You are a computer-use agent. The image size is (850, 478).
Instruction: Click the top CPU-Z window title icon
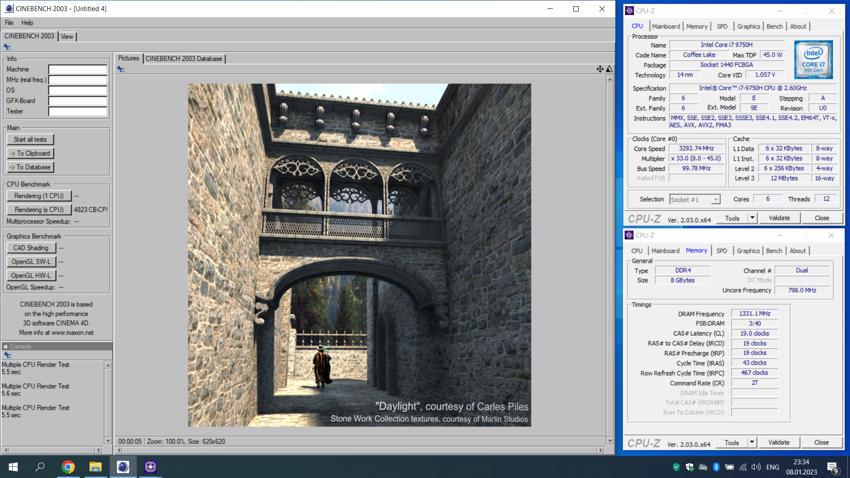(630, 11)
